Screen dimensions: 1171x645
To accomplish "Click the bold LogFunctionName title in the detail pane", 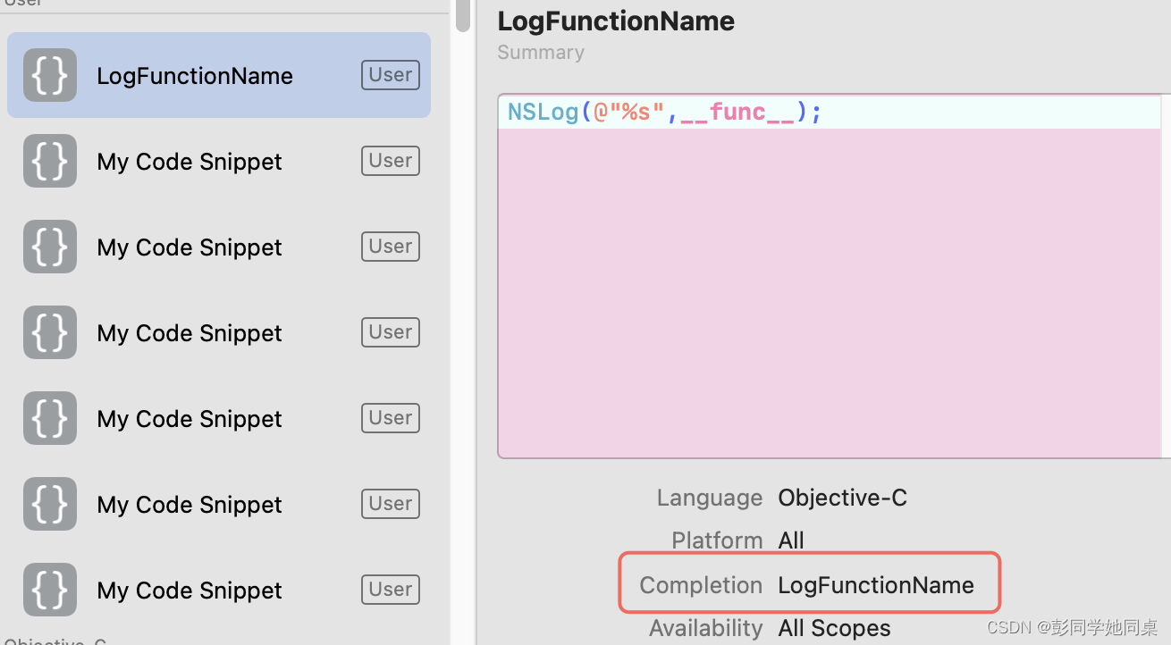I will coord(616,21).
